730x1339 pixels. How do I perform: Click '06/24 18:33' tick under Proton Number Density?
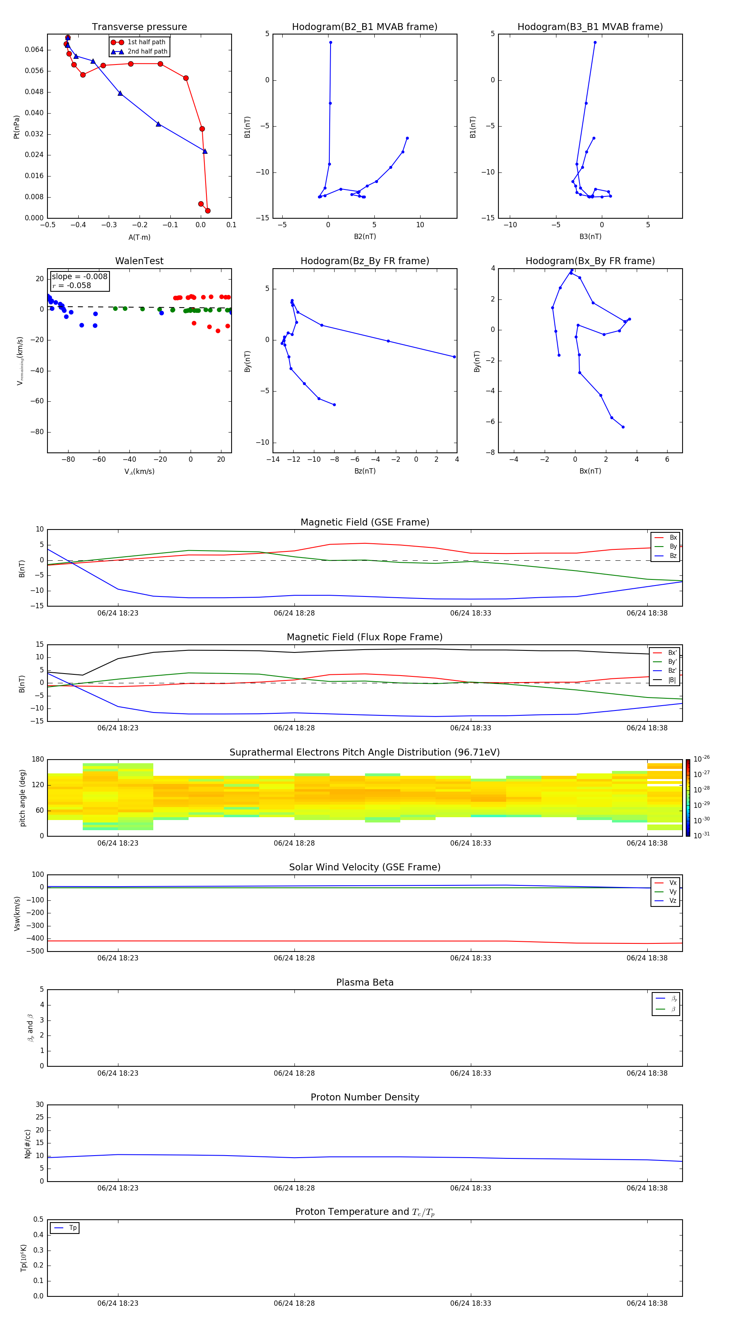[x=471, y=1188]
